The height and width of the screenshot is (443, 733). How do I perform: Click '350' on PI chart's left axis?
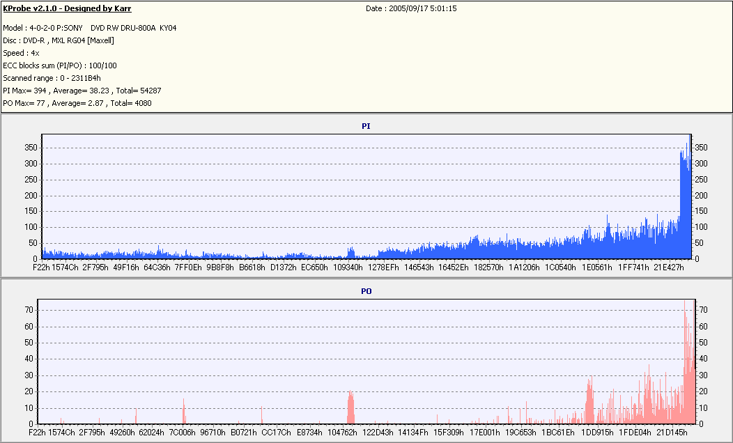(31, 148)
